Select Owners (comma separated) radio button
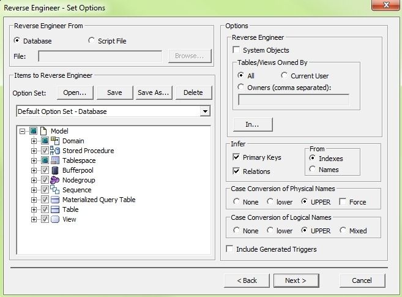Screen dimensions: 402x297 point(240,87)
